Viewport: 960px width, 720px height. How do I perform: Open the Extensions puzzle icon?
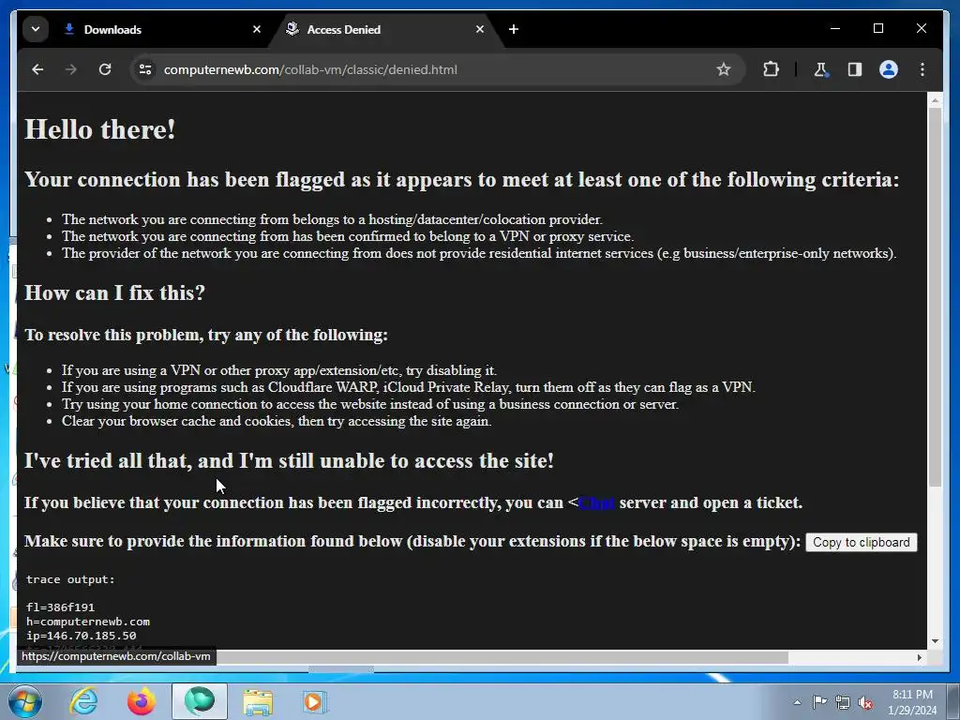point(771,69)
